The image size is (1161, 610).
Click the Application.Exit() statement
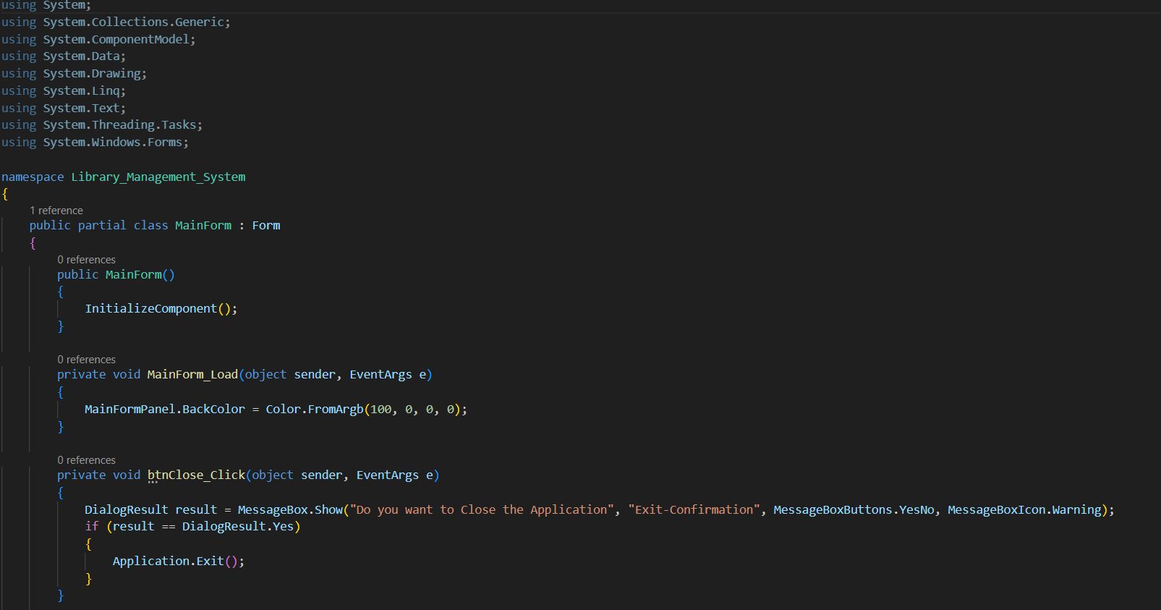tap(178, 562)
